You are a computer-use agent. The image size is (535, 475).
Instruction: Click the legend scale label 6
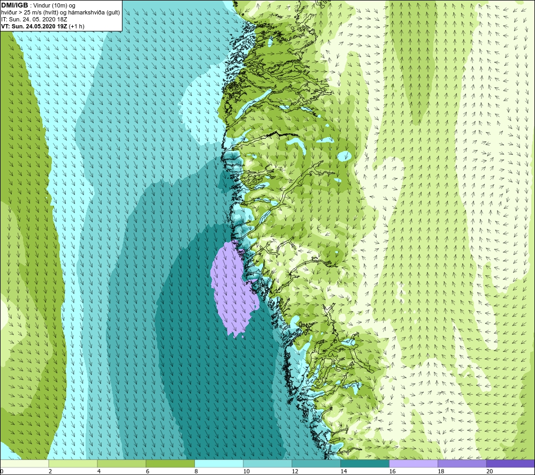(148, 471)
